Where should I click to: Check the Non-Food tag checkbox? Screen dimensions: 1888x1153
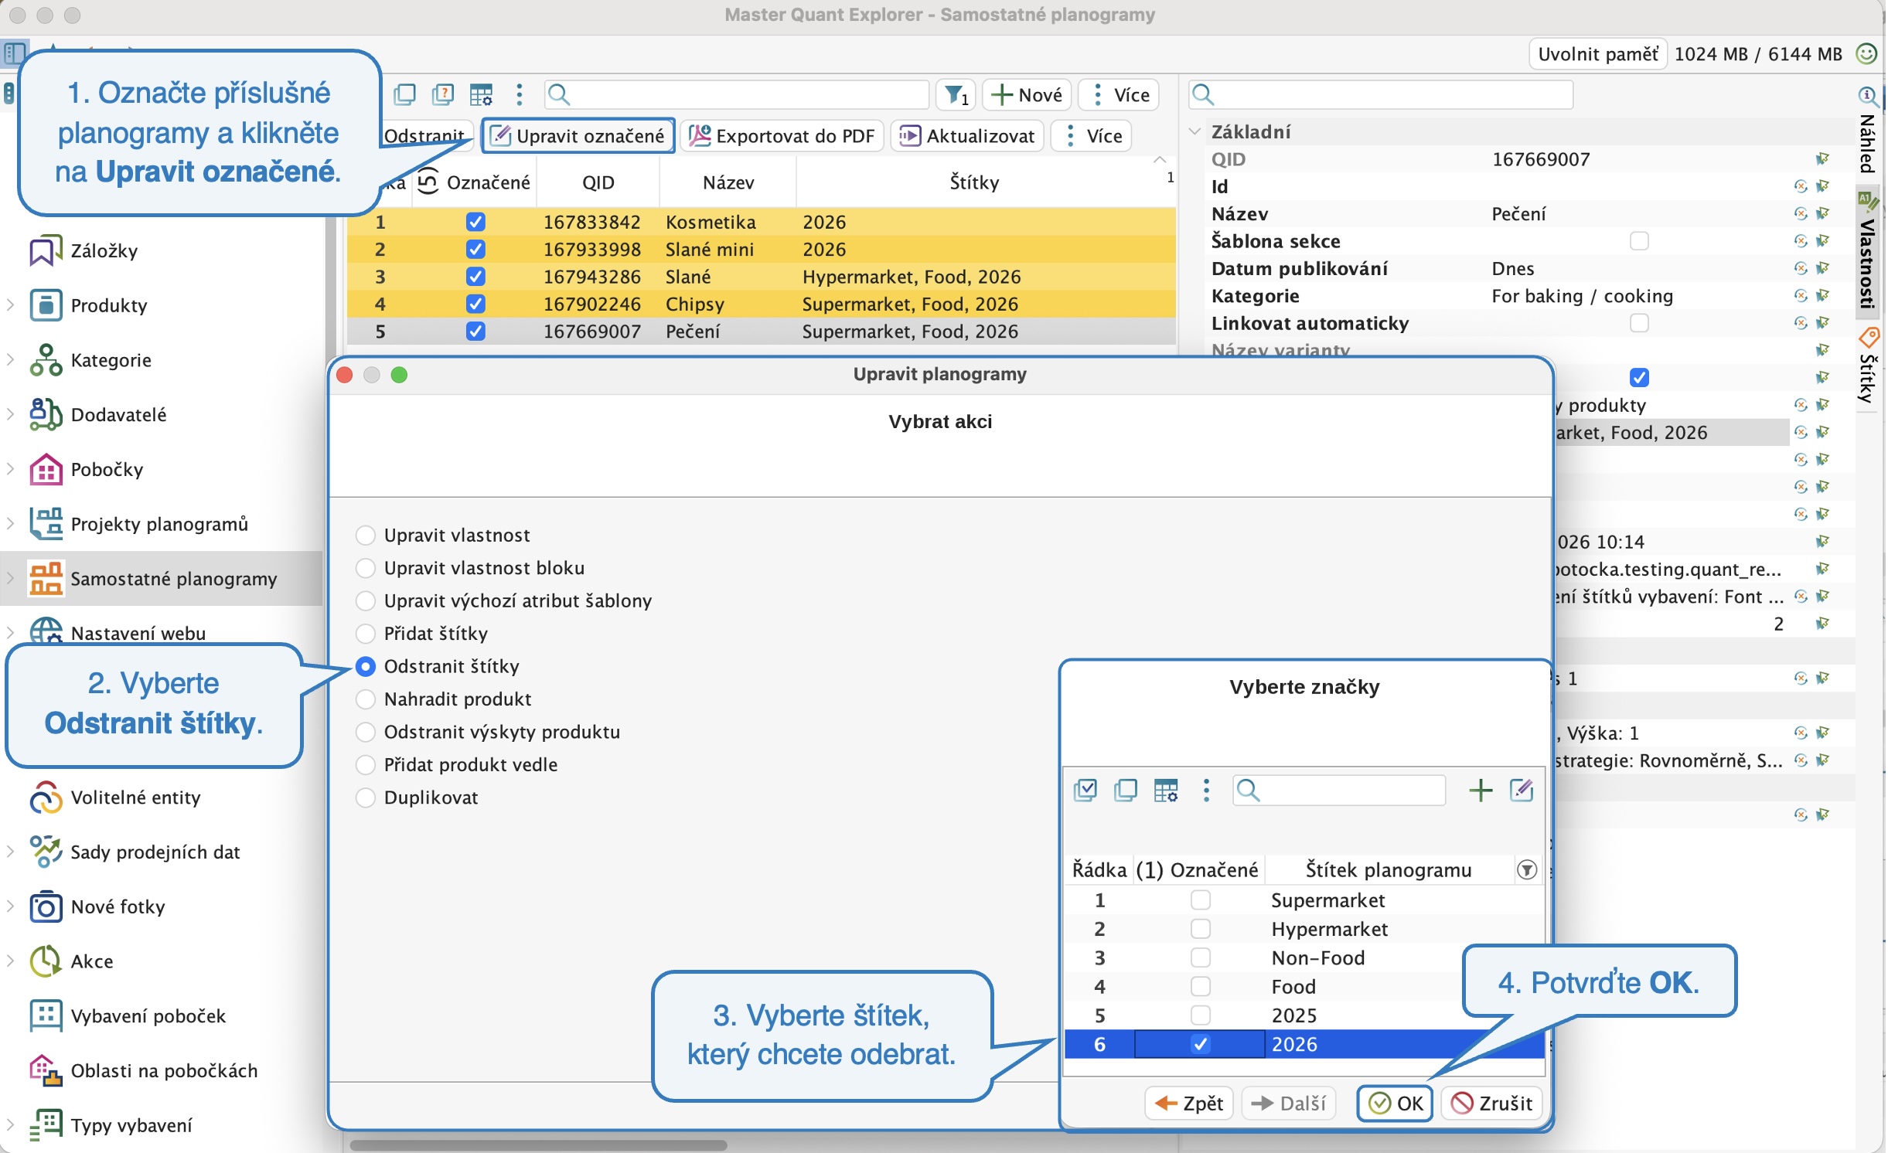tap(1201, 957)
